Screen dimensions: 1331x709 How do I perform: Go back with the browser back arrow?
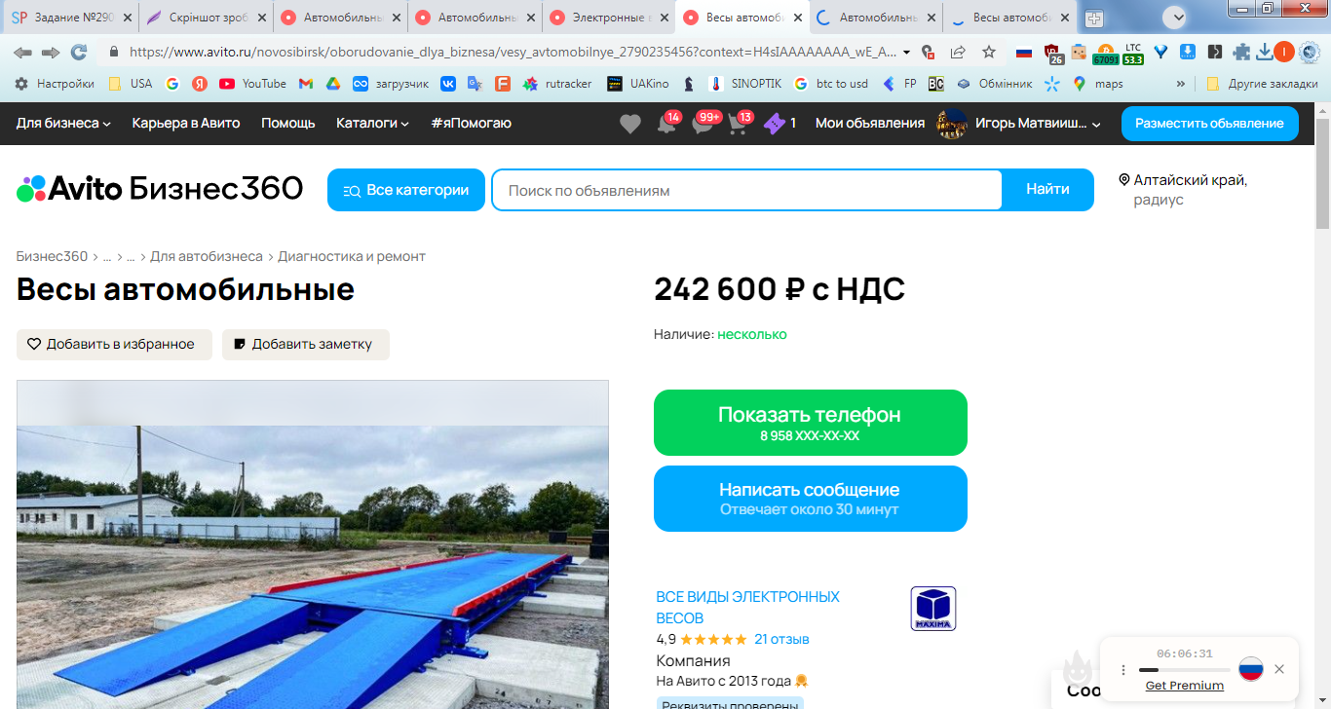pyautogui.click(x=22, y=52)
